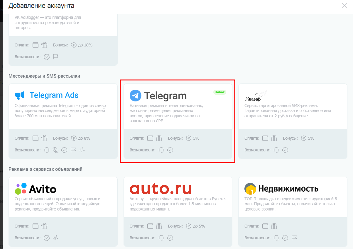
Task: Click the Сервис таргетированной SMS-рекламы description
Action: coord(288,111)
